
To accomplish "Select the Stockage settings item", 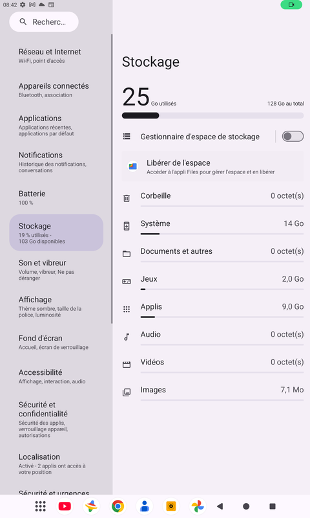I will (56, 232).
